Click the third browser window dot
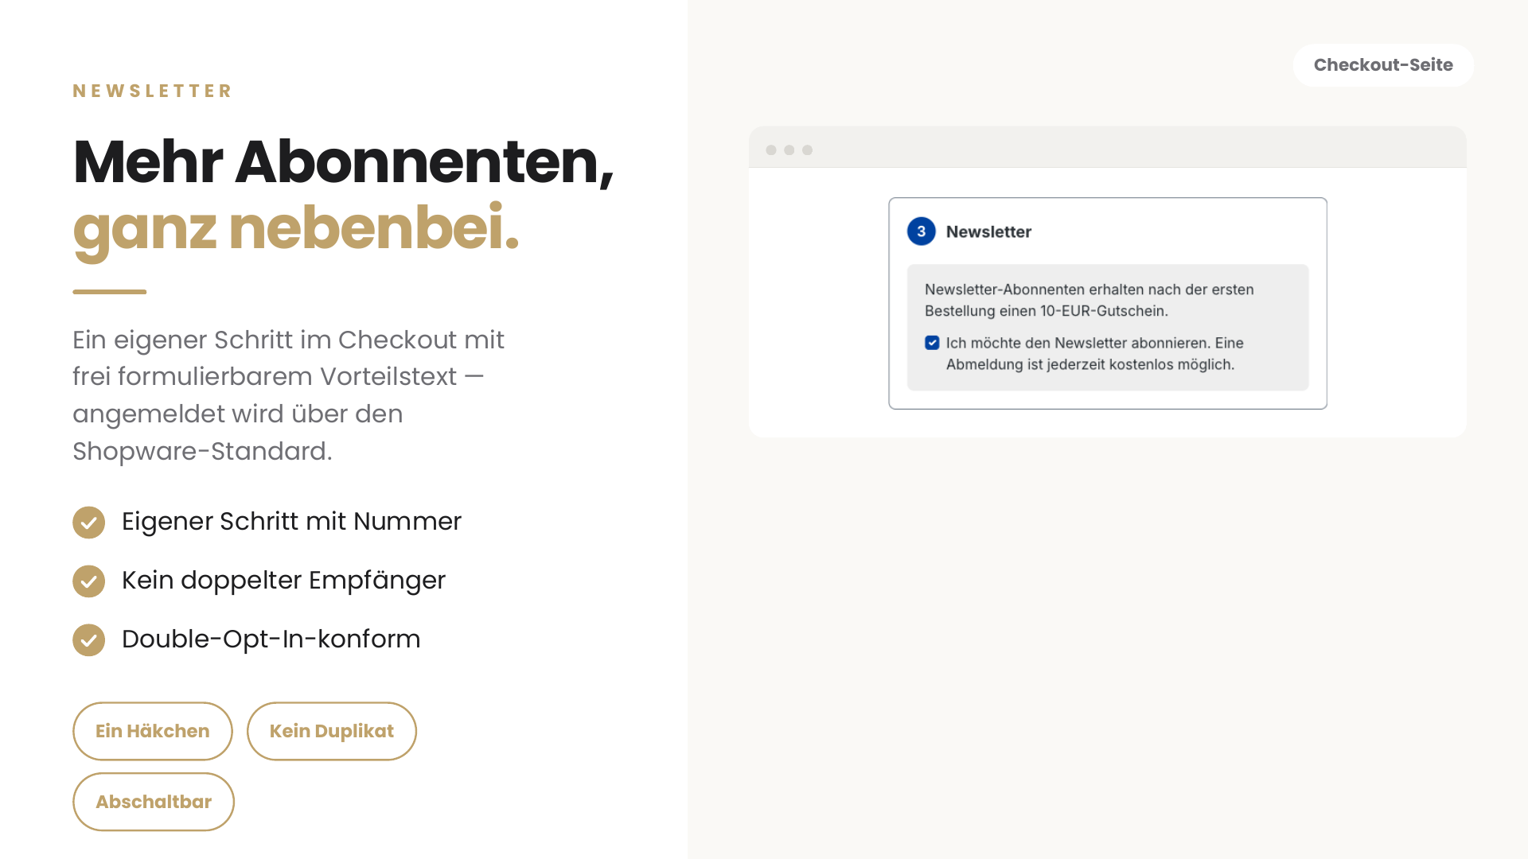Viewport: 1528px width, 859px height. pyautogui.click(x=808, y=150)
